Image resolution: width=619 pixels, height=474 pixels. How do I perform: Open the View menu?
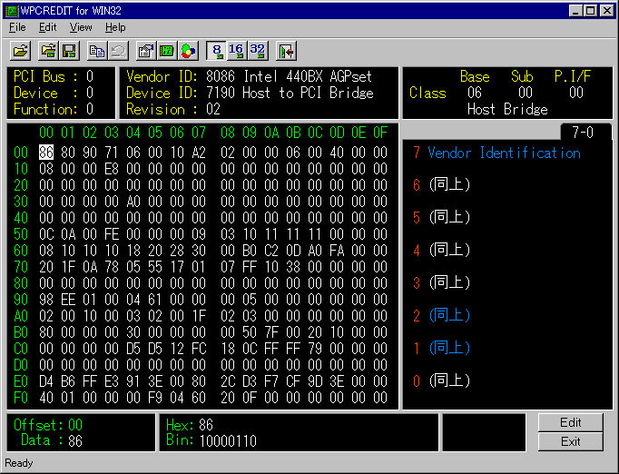[x=81, y=27]
